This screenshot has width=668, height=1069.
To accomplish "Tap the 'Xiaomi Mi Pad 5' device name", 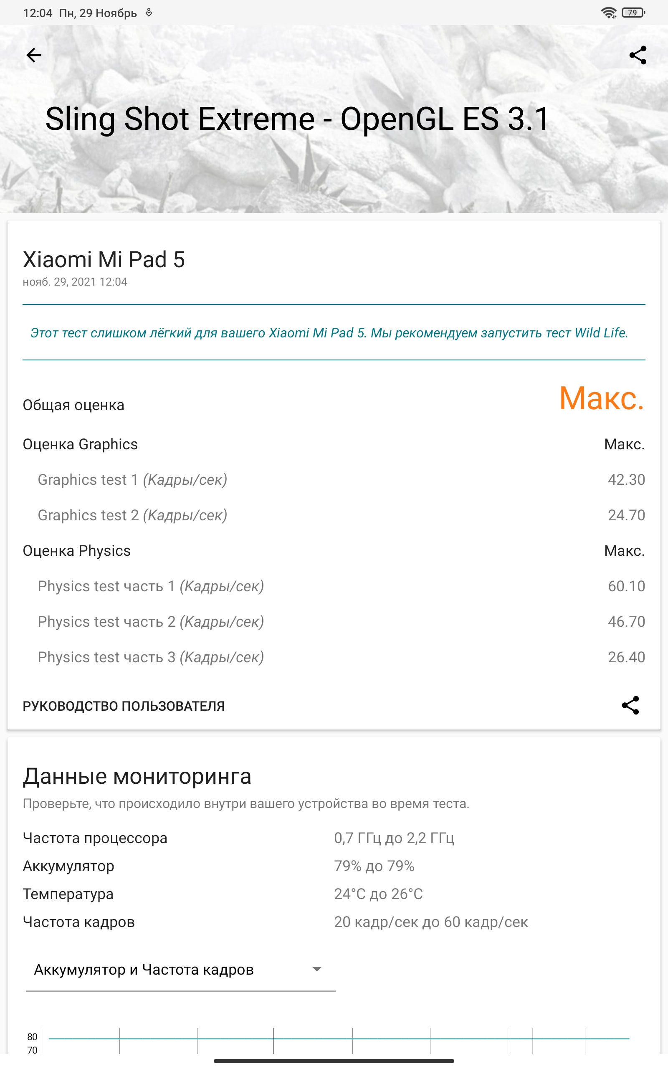I will (x=104, y=260).
